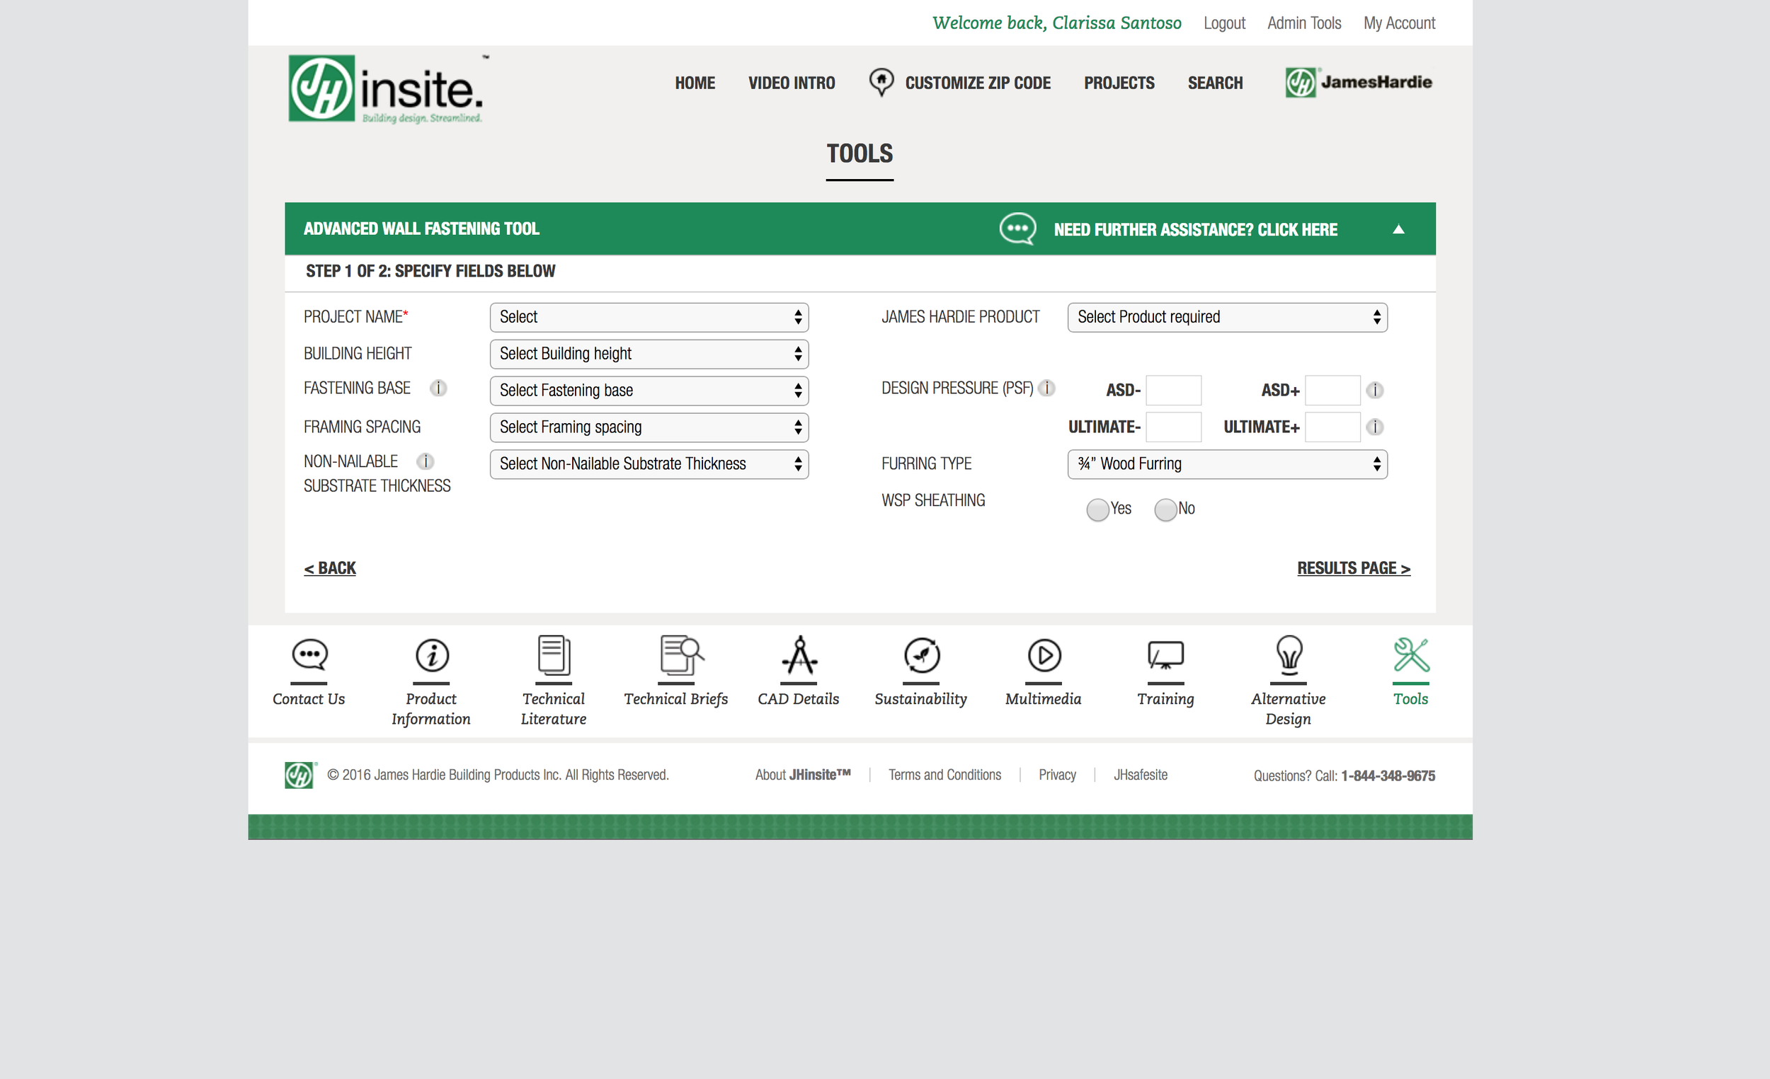Viewport: 1770px width, 1079px height.
Task: Open the Alternative Design lightbulb icon
Action: pyautogui.click(x=1289, y=654)
